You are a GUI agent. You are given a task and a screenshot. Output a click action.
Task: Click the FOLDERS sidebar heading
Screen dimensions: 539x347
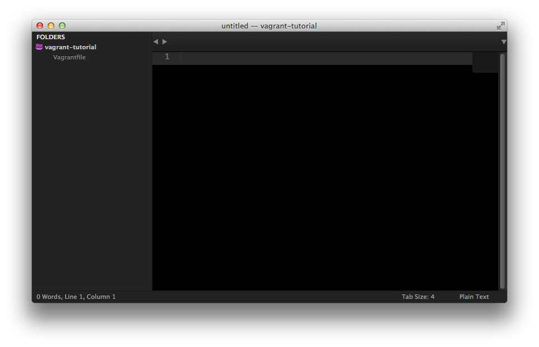(50, 37)
